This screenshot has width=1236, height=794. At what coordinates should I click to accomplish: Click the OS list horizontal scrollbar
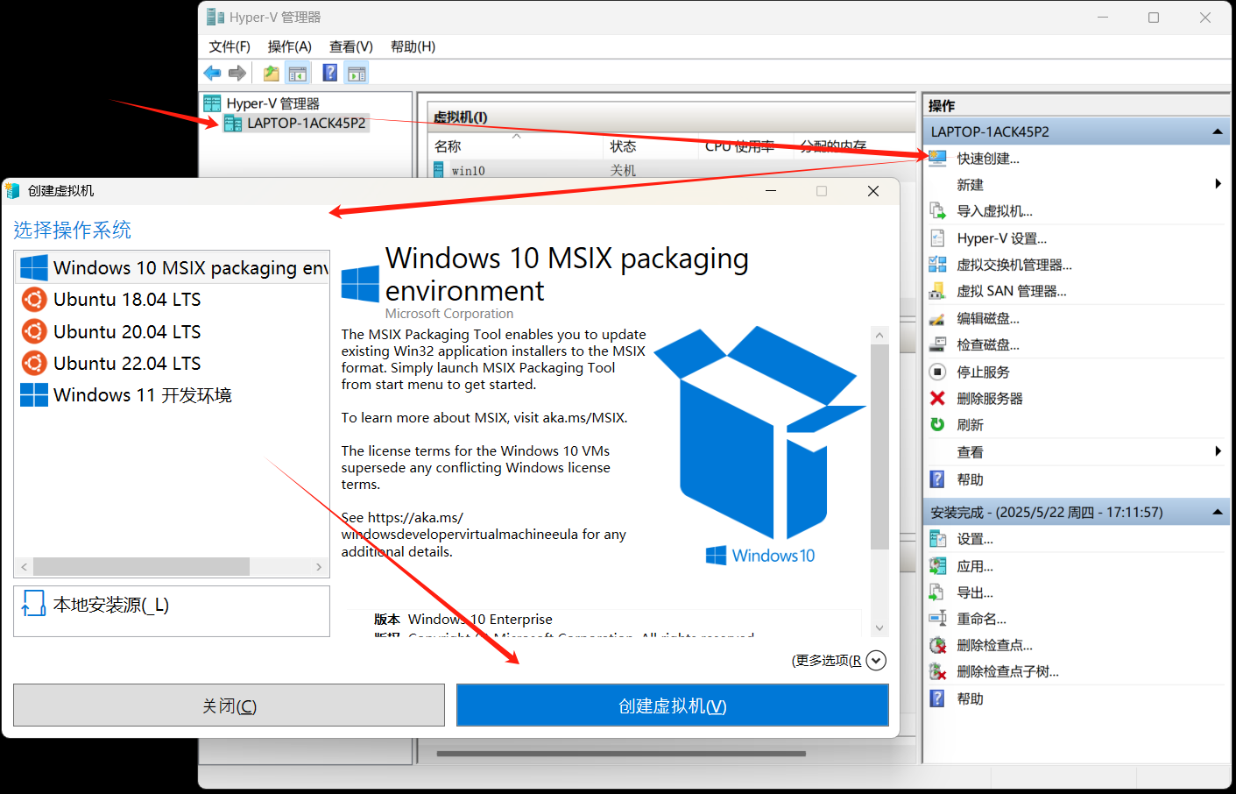pos(141,567)
